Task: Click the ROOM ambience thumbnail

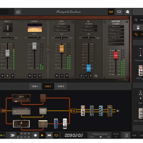Action: 35,28
